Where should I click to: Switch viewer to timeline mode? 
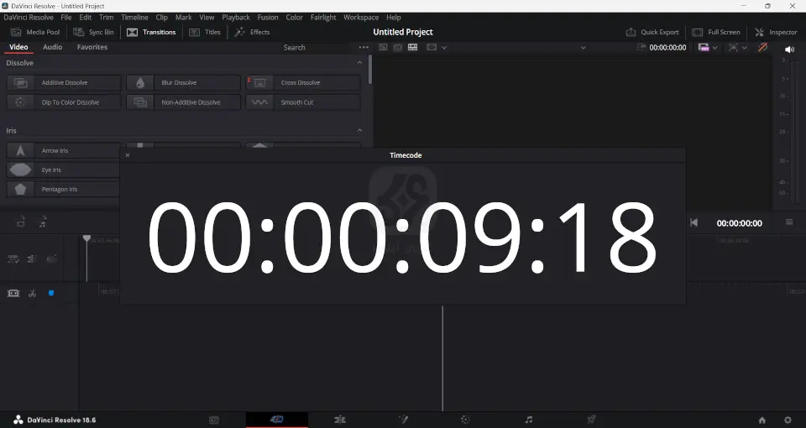pyautogui.click(x=413, y=47)
